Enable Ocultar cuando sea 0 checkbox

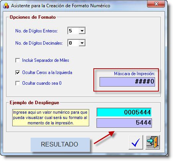18,83
